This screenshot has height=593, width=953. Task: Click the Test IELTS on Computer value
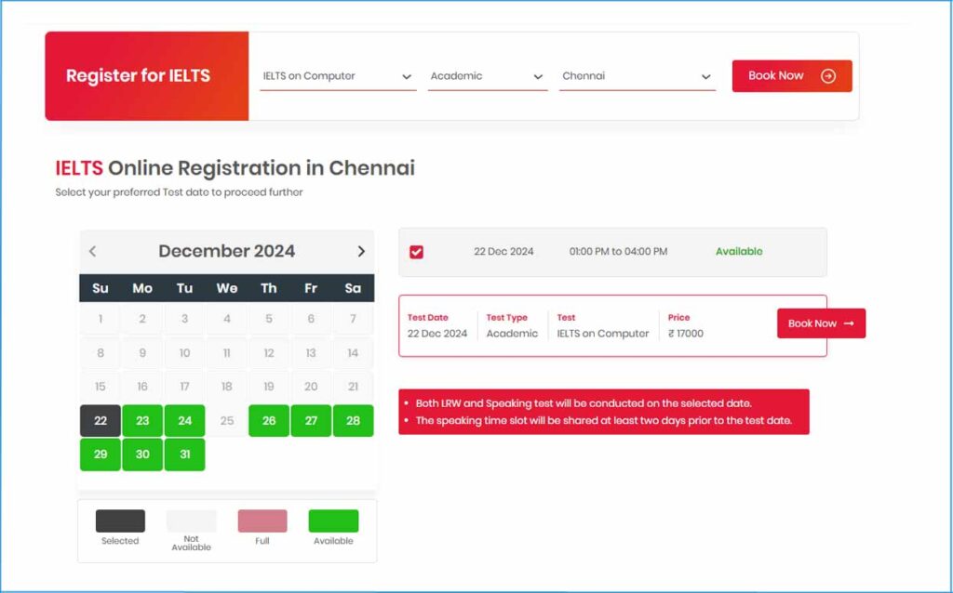tap(603, 334)
